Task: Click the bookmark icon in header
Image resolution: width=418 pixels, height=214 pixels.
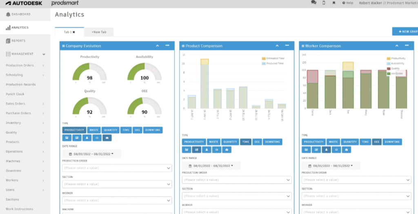Action: click(x=334, y=3)
